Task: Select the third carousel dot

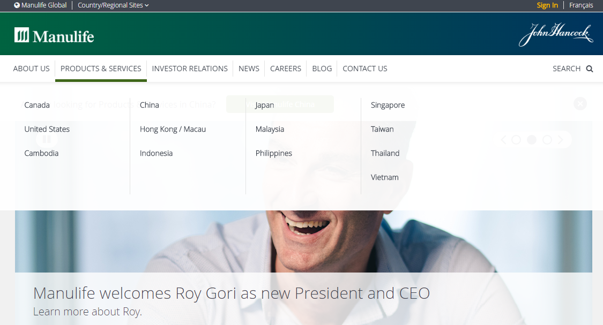Action: pos(547,140)
